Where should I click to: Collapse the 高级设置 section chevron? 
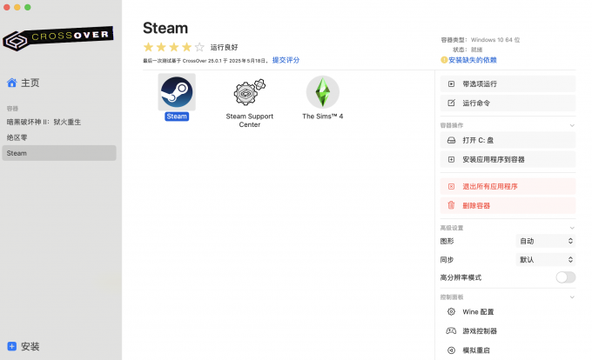(572, 228)
